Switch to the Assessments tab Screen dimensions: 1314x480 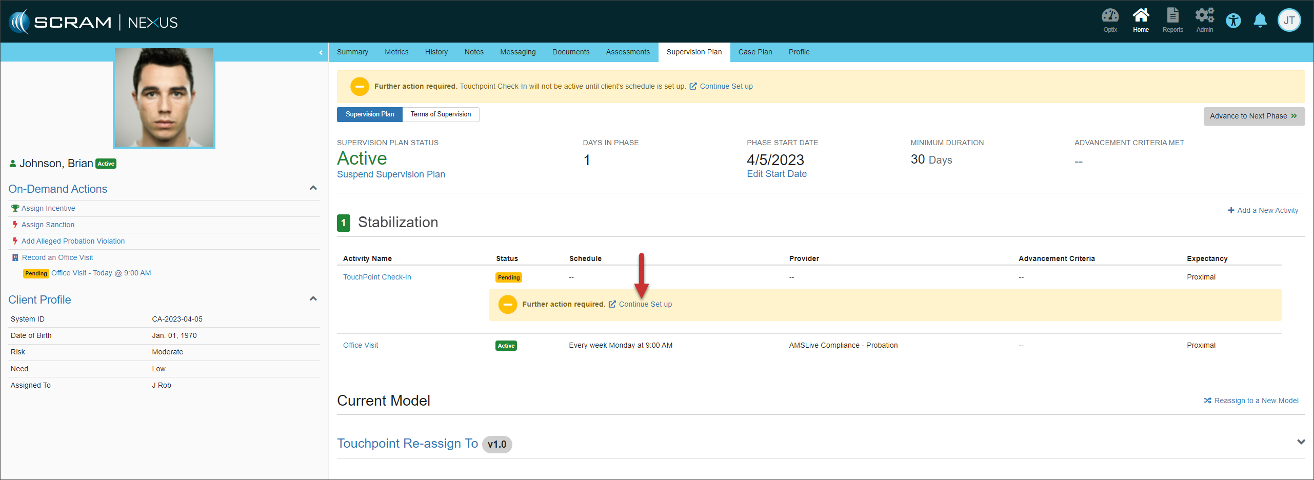pos(628,52)
